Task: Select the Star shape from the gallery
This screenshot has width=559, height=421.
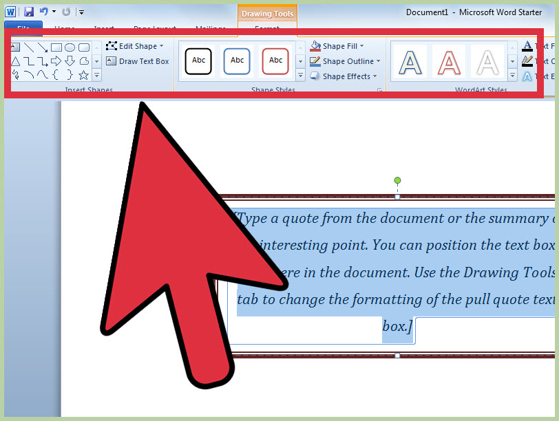Action: [x=83, y=75]
